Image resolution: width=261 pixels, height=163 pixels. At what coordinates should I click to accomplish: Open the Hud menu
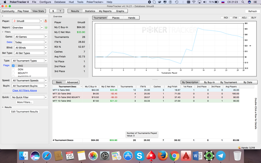[x=71, y=2]
